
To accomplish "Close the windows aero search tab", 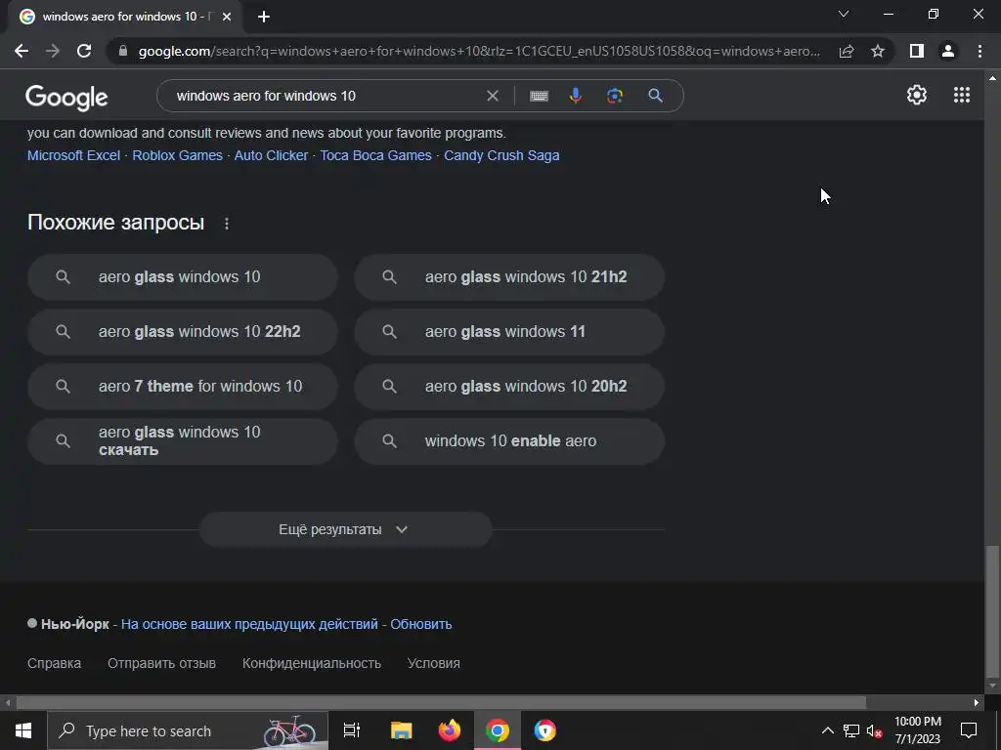I will (227, 17).
